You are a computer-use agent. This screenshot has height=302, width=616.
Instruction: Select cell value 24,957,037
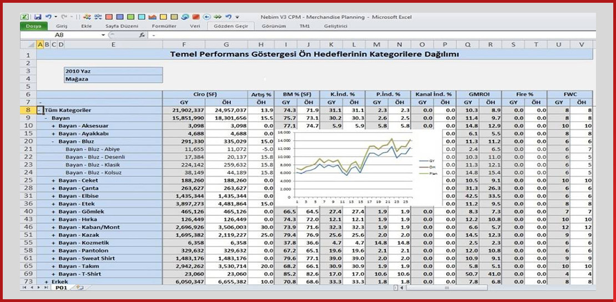pyautogui.click(x=226, y=110)
